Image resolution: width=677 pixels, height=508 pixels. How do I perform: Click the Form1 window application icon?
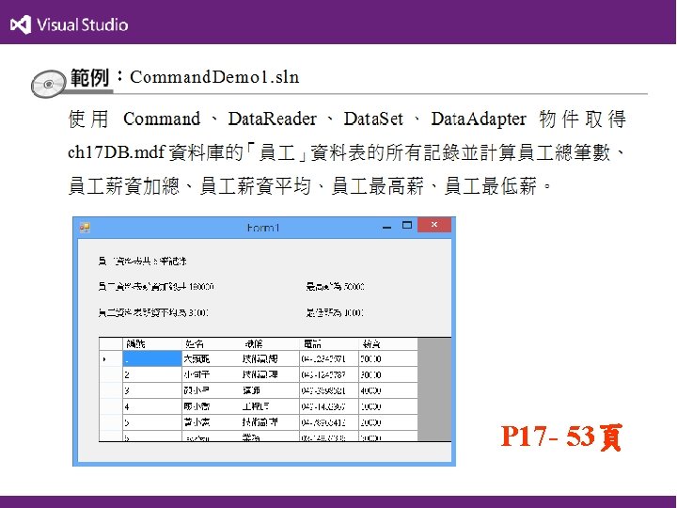click(85, 228)
